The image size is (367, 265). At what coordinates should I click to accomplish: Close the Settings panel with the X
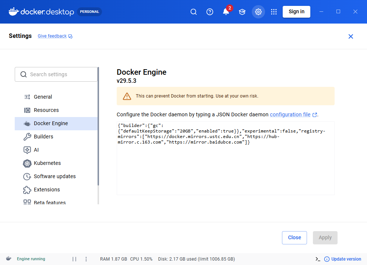point(350,36)
